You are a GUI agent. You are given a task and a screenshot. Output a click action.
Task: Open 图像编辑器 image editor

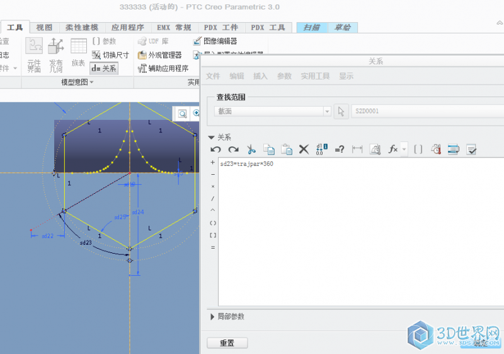[215, 41]
